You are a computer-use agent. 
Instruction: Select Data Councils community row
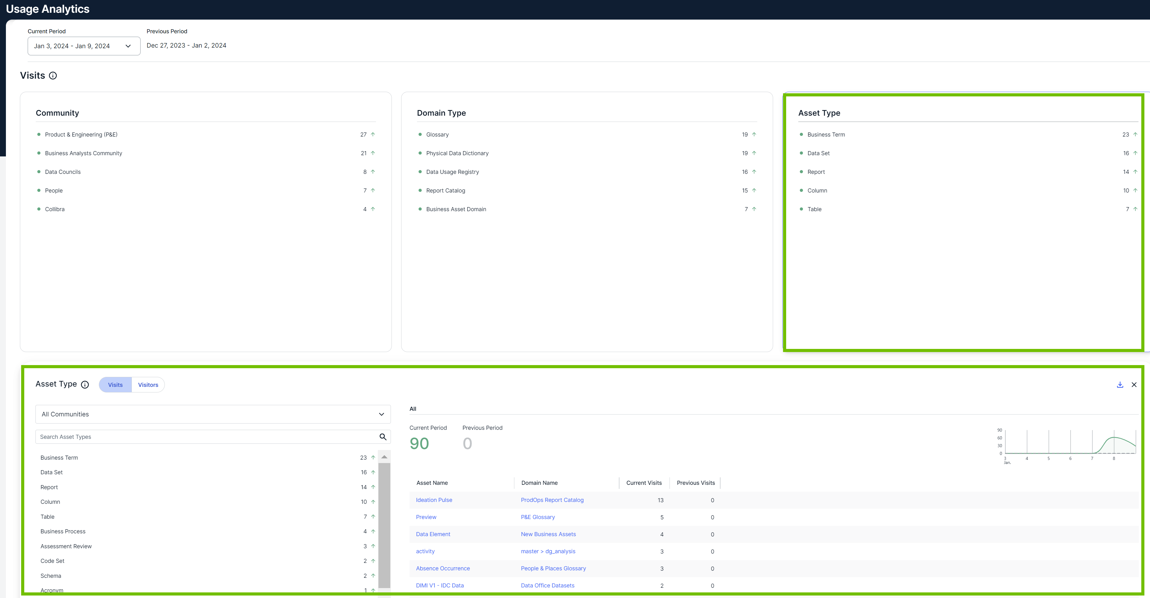[206, 172]
